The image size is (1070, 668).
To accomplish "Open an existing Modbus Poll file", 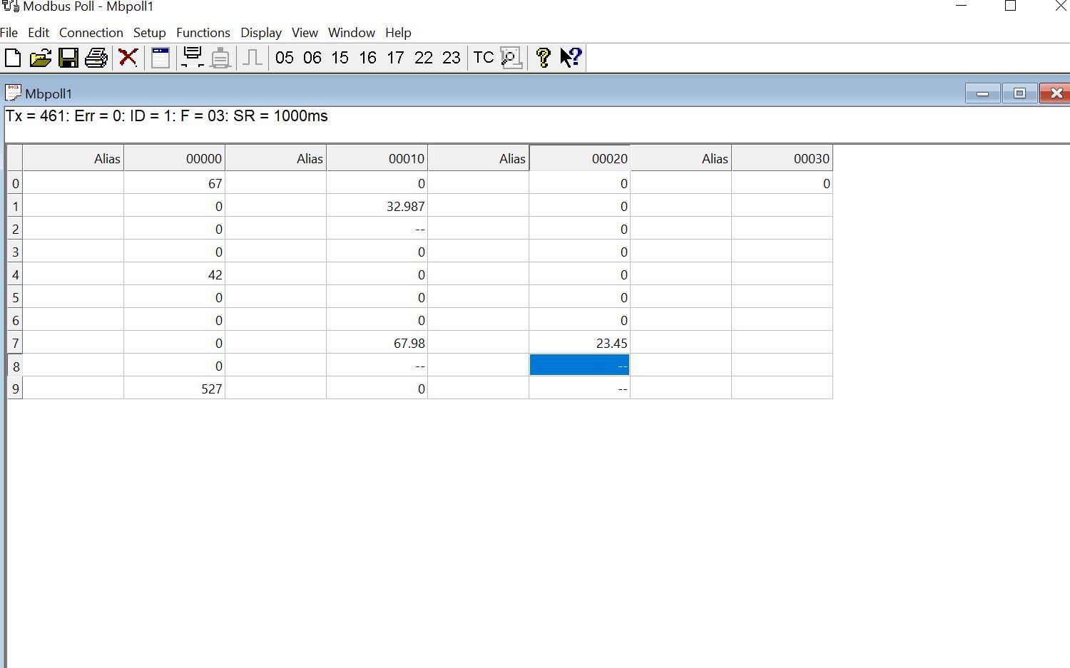I will (41, 58).
